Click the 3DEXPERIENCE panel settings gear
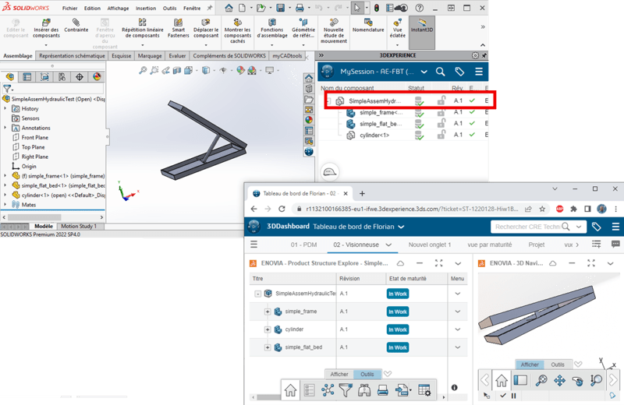 click(x=475, y=55)
